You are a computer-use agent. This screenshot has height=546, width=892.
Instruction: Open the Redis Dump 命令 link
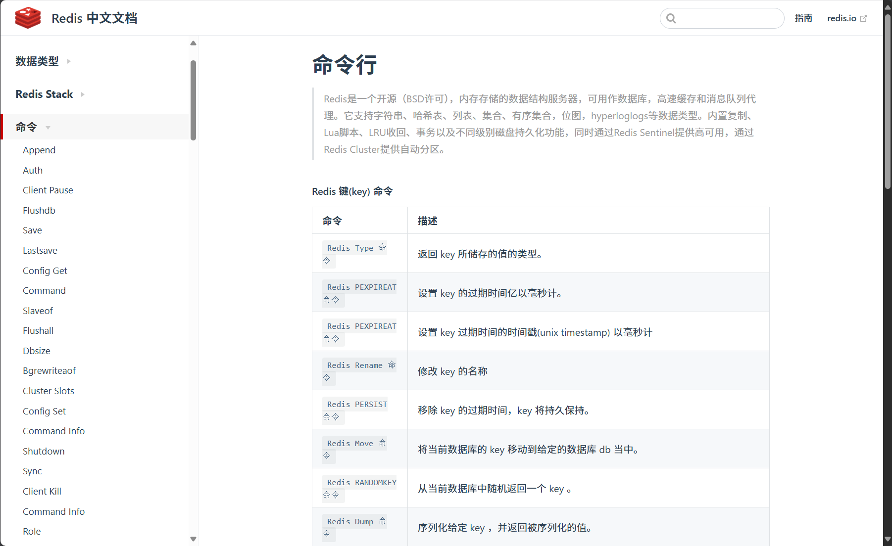[x=354, y=527]
